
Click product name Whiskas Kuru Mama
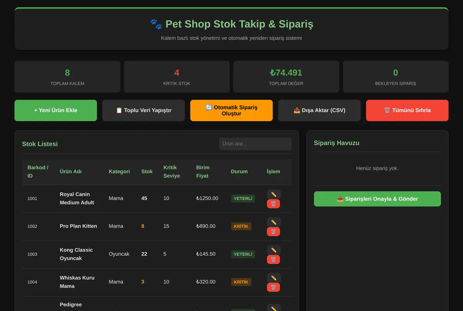77,282
